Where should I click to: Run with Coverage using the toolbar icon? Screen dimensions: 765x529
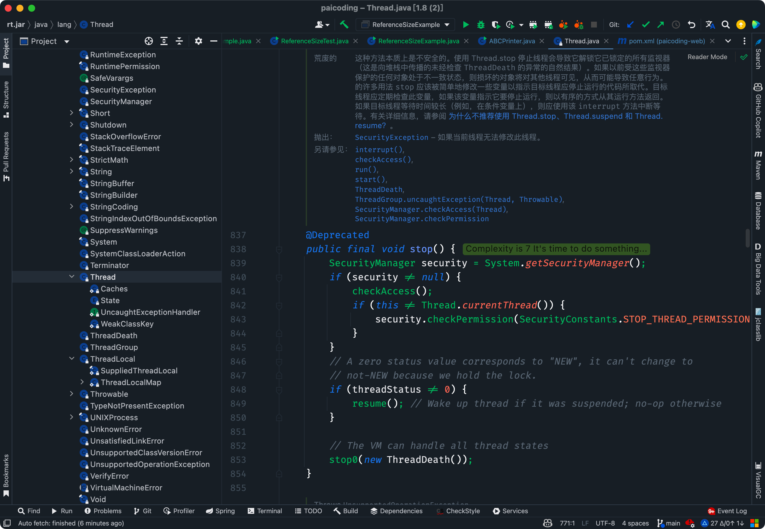tap(496, 25)
